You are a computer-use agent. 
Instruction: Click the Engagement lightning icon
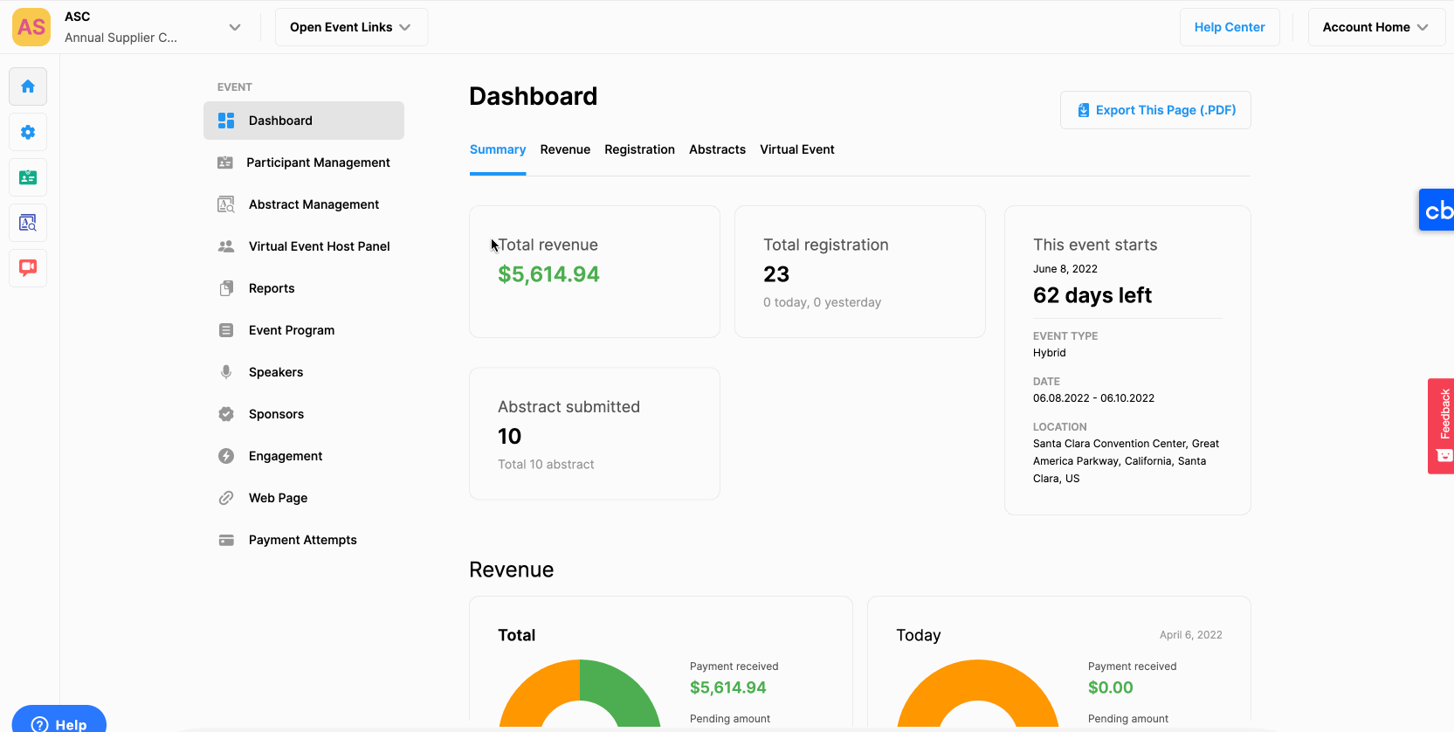226,456
